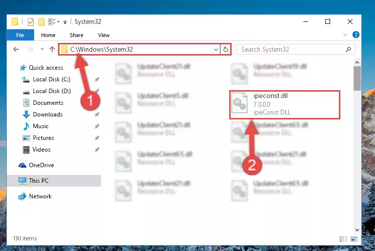Switch to the Home ribbon tab
The width and height of the screenshot is (375, 251).
tap(48, 35)
